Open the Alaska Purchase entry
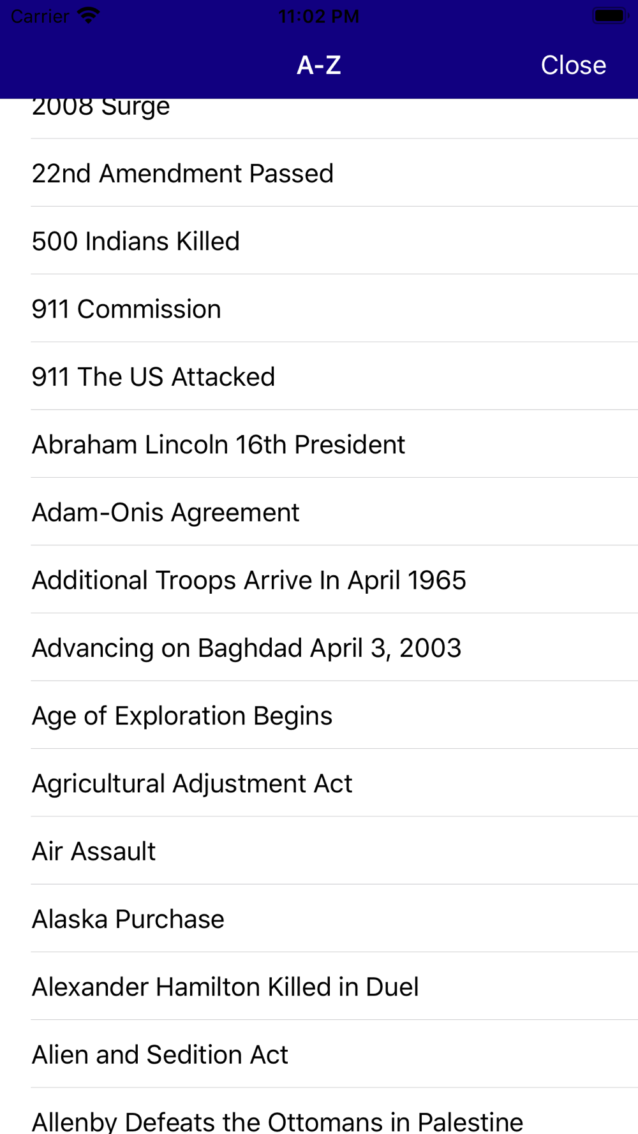638x1134 pixels. pos(128,919)
